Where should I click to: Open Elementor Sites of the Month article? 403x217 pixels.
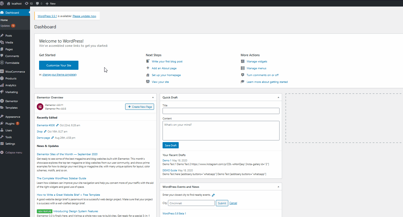(67, 154)
